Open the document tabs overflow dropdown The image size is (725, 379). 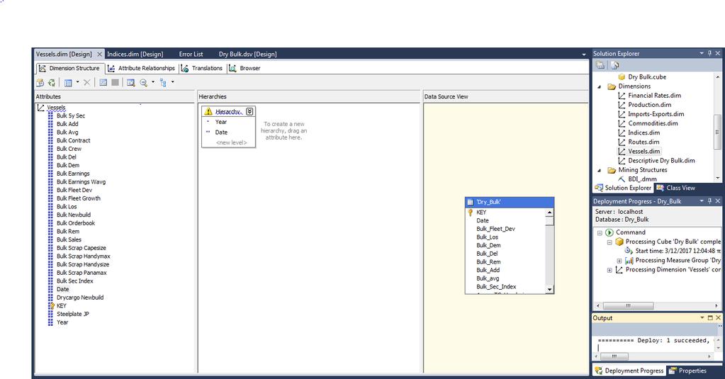coord(583,55)
